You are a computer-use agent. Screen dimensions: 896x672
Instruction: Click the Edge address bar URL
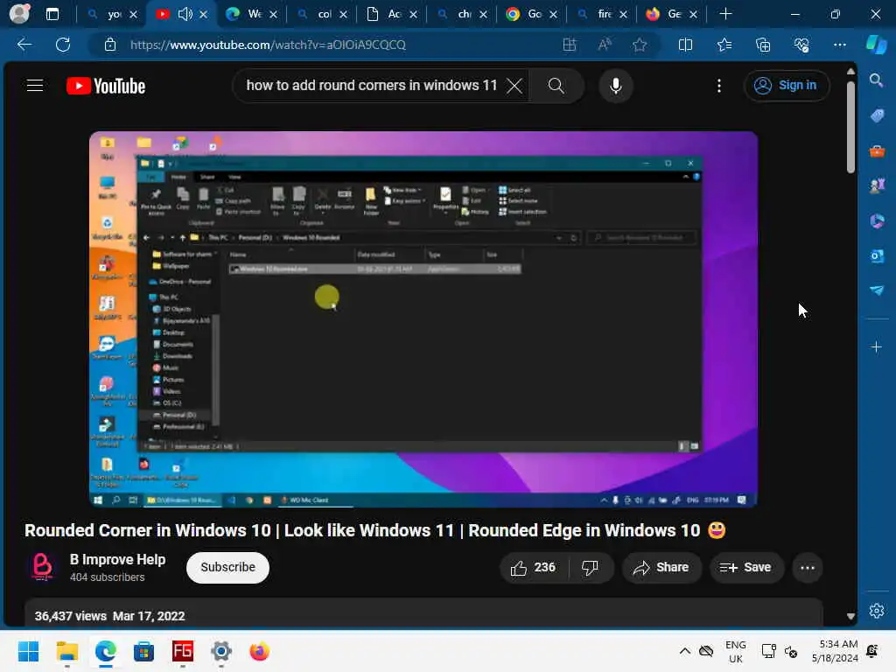pyautogui.click(x=268, y=45)
